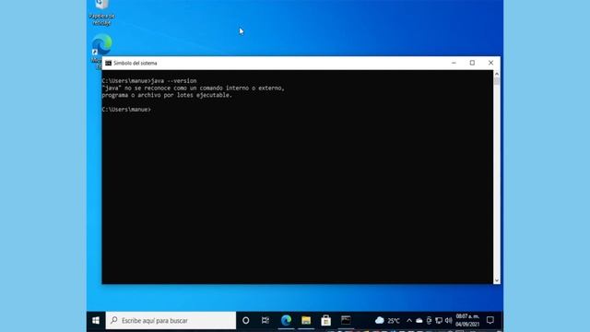Open Cortana from the taskbar
The height and width of the screenshot is (332, 590).
(x=246, y=320)
